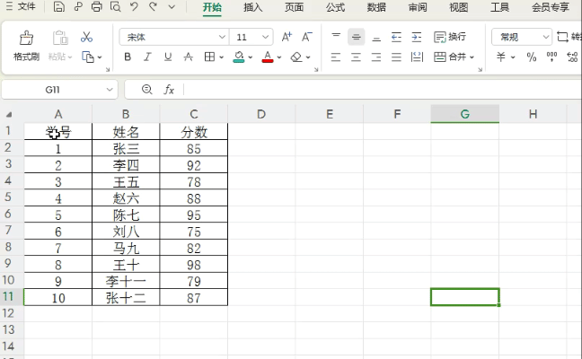The width and height of the screenshot is (582, 359).
Task: Click the Paste (粘贴) icon
Action: tap(60, 46)
